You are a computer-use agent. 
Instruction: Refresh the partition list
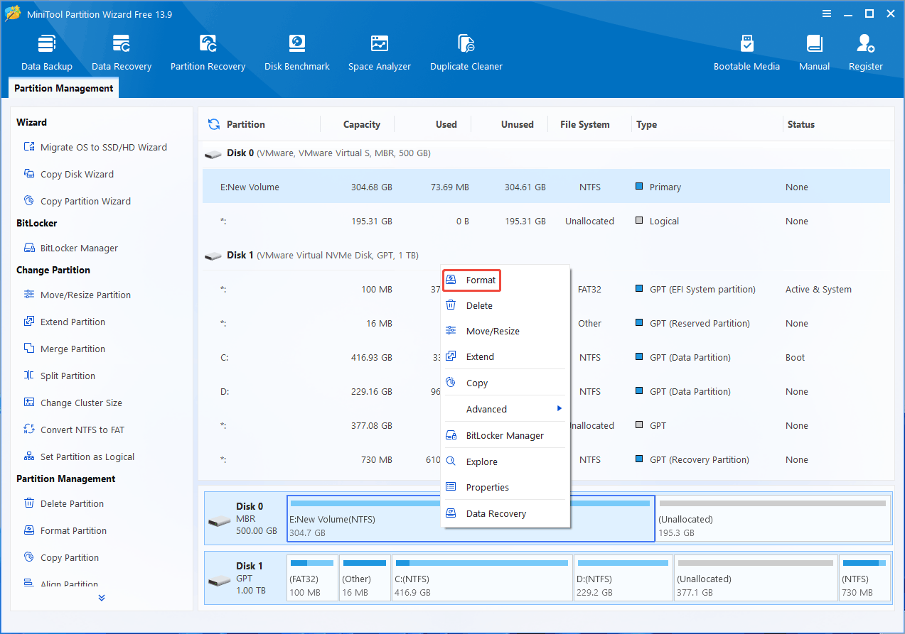[x=213, y=124]
